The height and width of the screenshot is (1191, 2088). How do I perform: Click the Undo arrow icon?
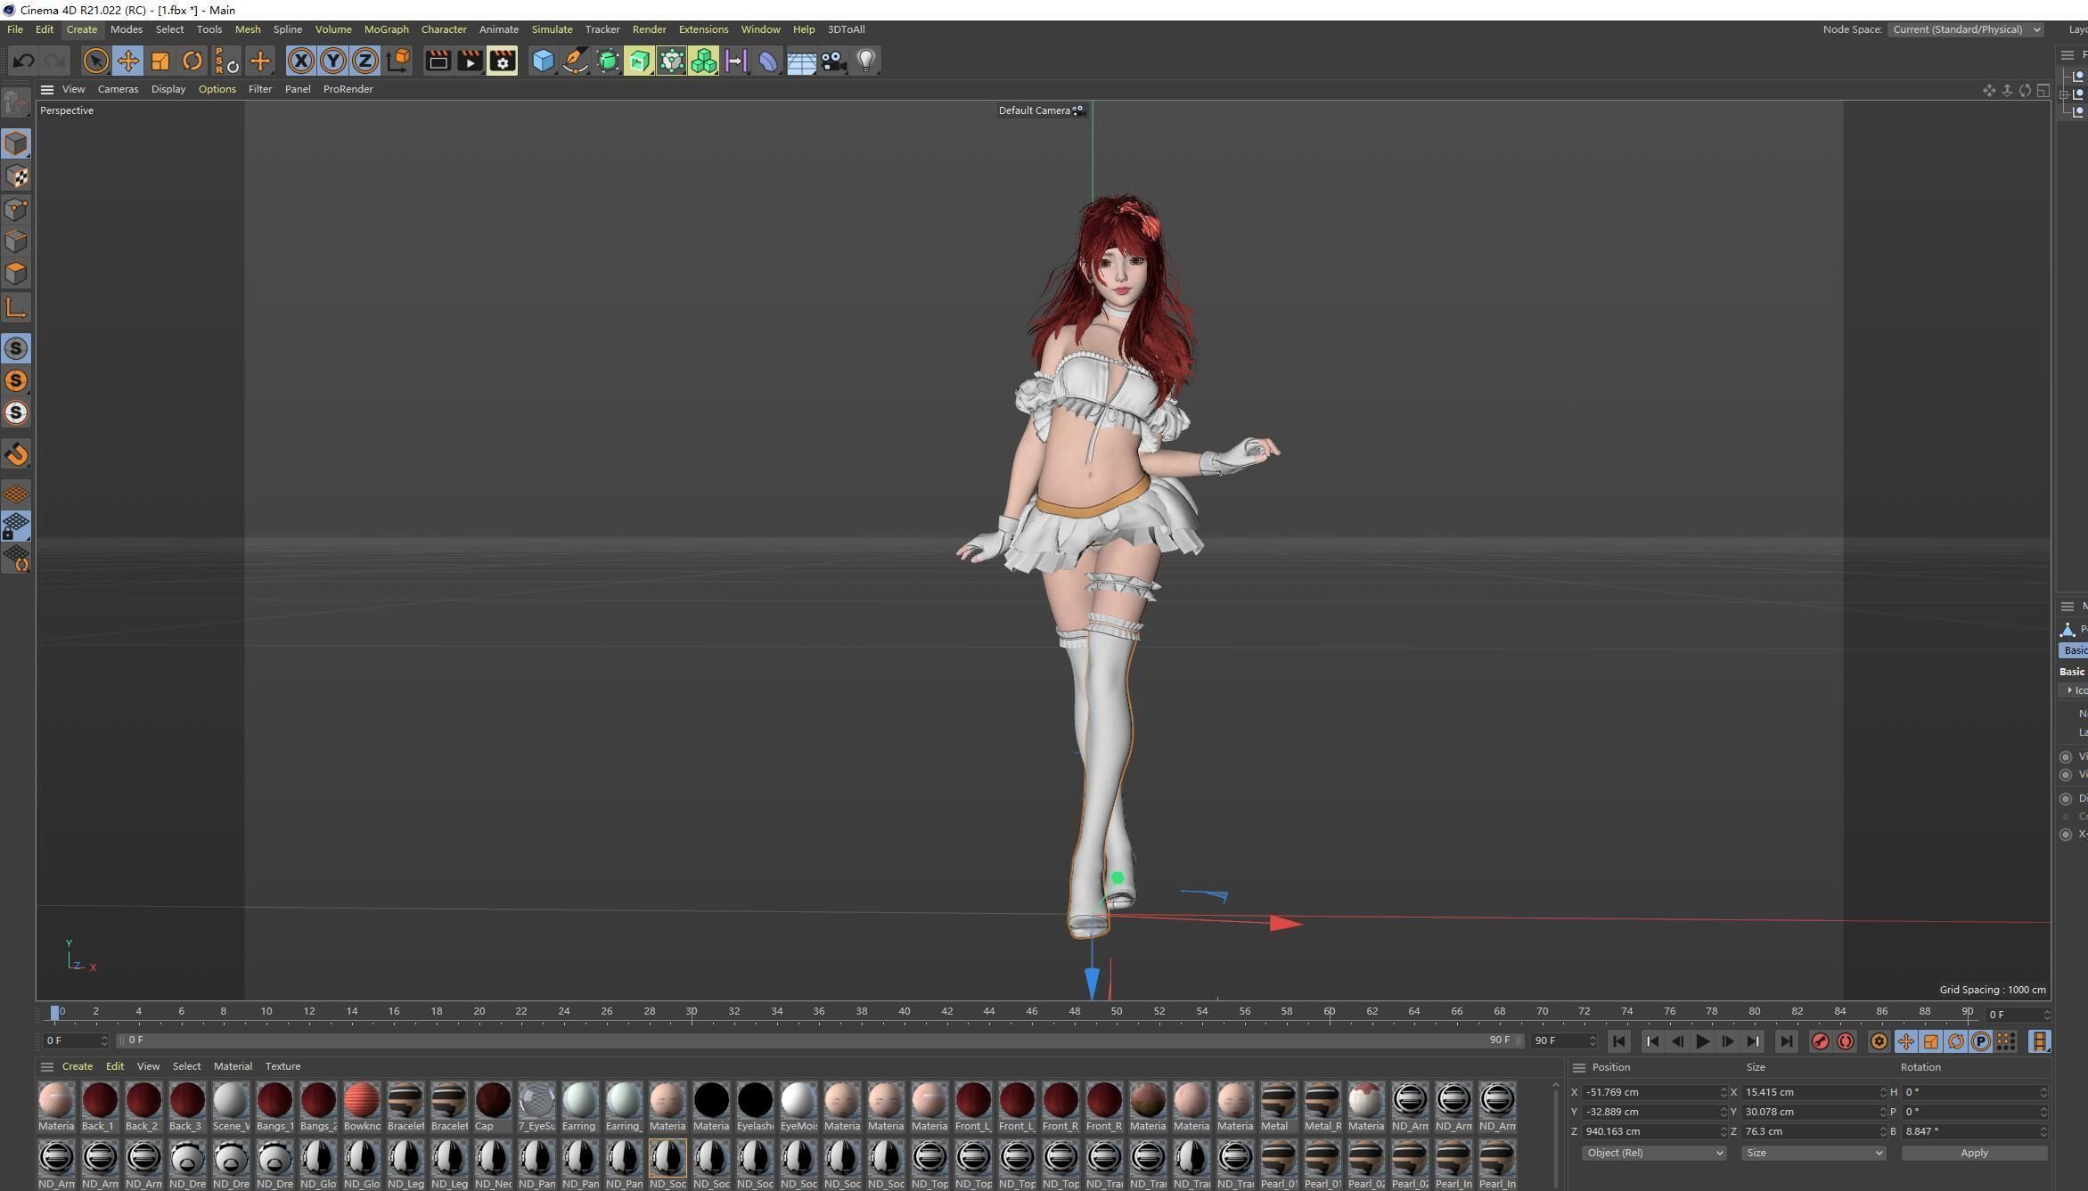pos(24,61)
